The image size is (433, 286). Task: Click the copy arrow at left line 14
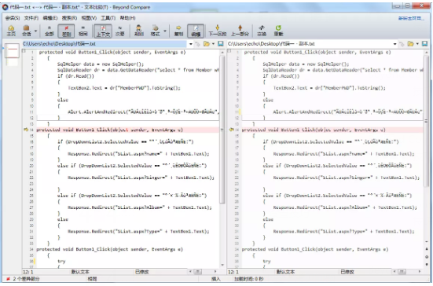(x=26, y=130)
